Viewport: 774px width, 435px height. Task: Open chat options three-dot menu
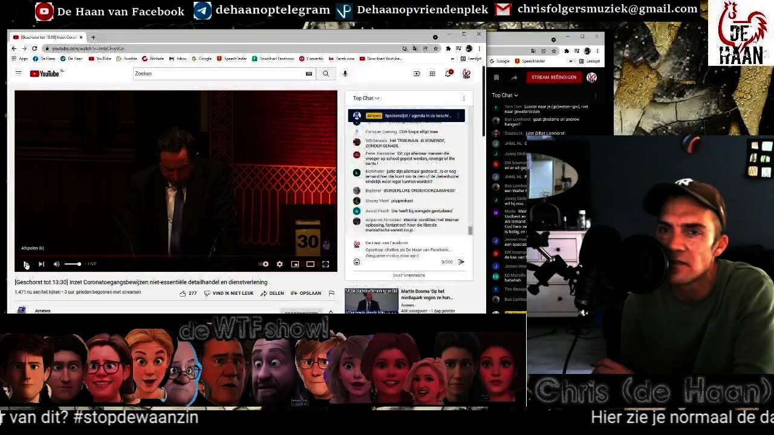(464, 98)
